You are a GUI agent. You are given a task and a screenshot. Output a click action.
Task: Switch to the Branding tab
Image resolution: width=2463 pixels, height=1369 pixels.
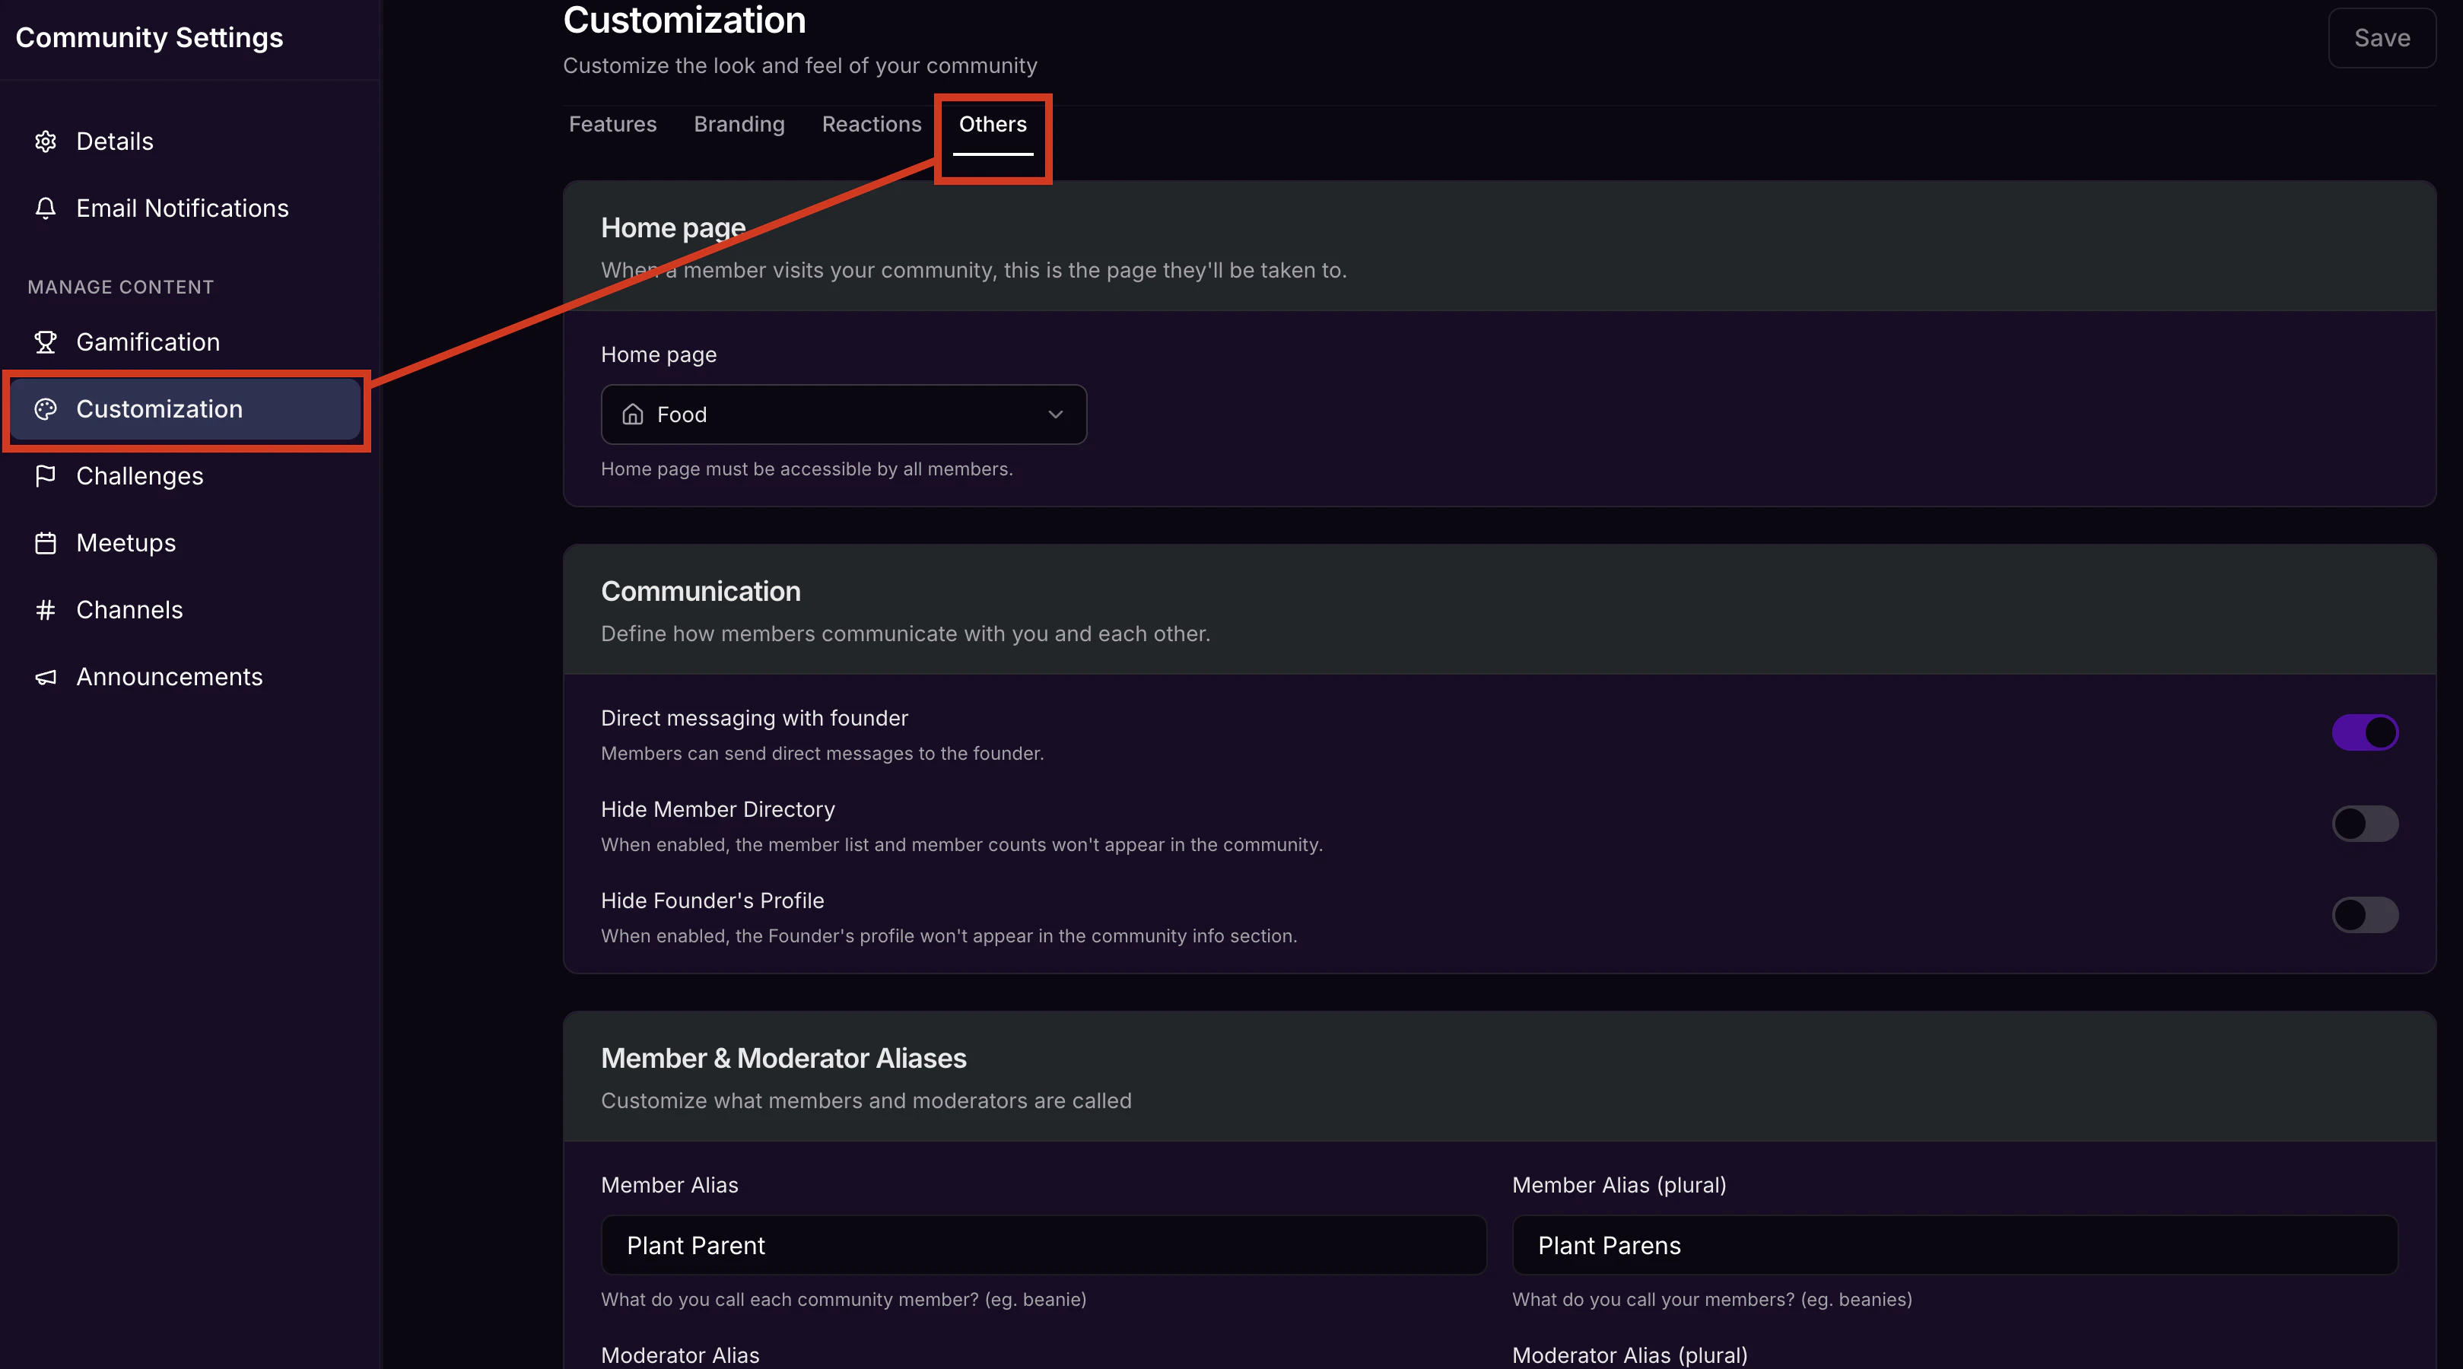pyautogui.click(x=738, y=124)
